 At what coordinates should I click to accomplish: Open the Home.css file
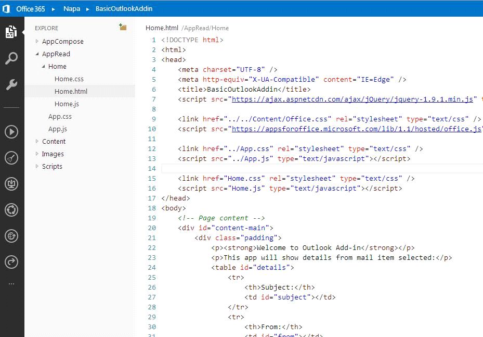pos(69,79)
